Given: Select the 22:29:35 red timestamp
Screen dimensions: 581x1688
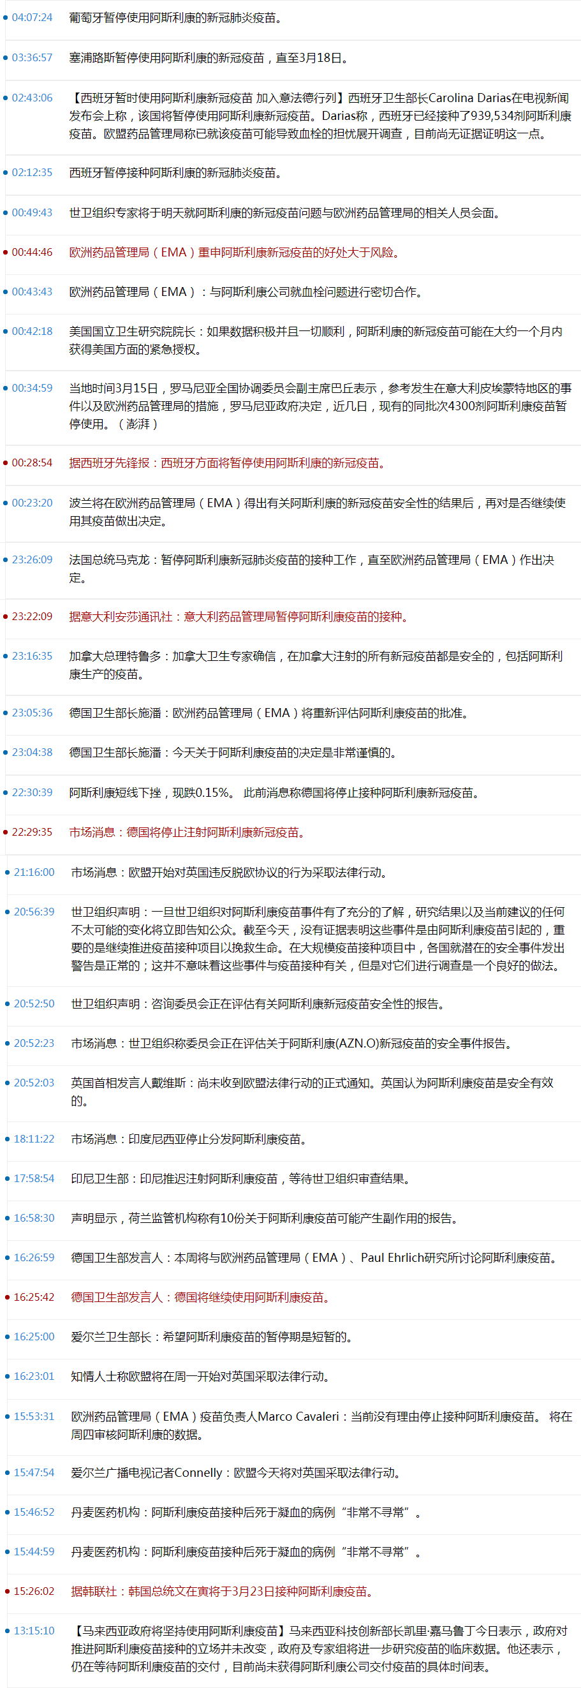Looking at the screenshot, I should (x=32, y=831).
